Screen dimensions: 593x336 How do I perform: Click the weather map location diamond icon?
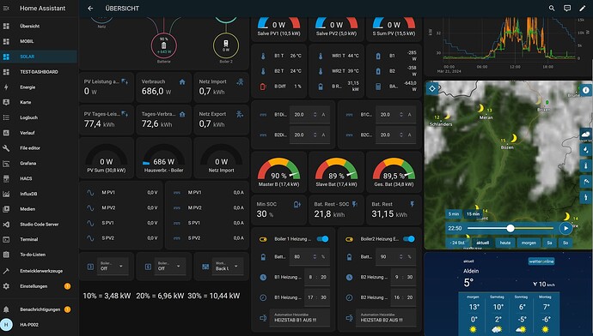click(432, 88)
